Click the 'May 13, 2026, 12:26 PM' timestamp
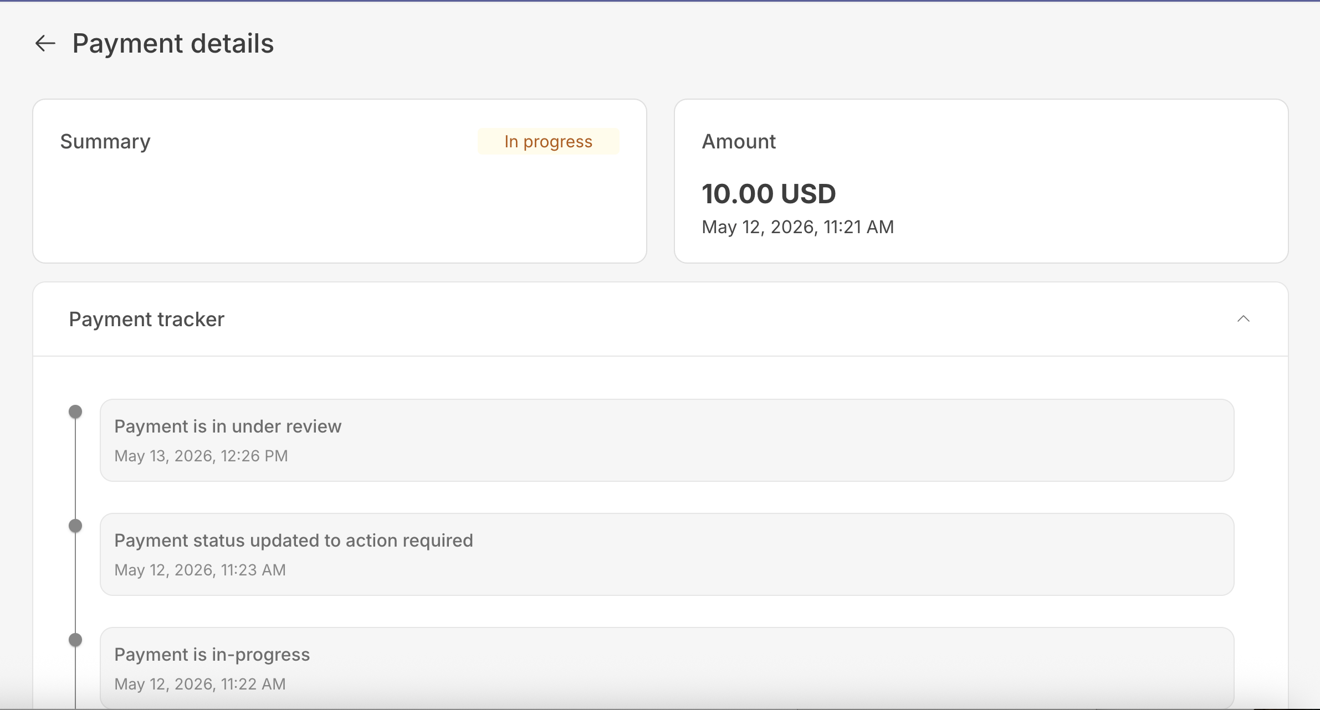Screen dimensions: 1320x710 tap(201, 456)
